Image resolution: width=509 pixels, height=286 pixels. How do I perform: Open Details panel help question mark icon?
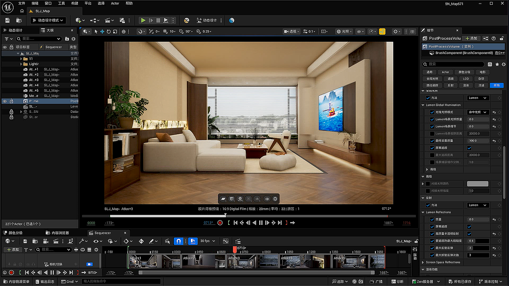(493, 39)
